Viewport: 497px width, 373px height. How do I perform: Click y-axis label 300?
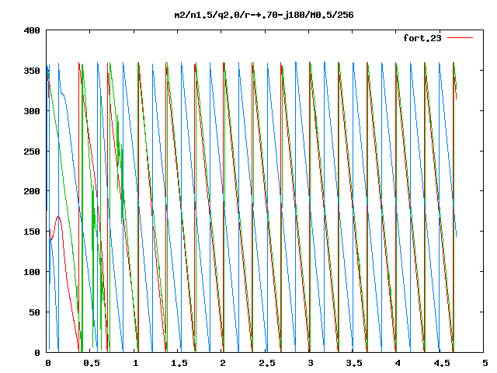pyautogui.click(x=32, y=111)
